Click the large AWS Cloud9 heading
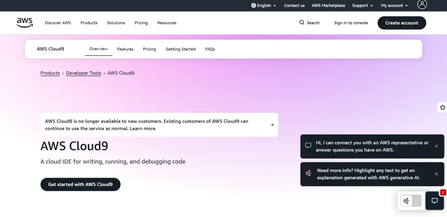This screenshot has width=447, height=217. (74, 146)
